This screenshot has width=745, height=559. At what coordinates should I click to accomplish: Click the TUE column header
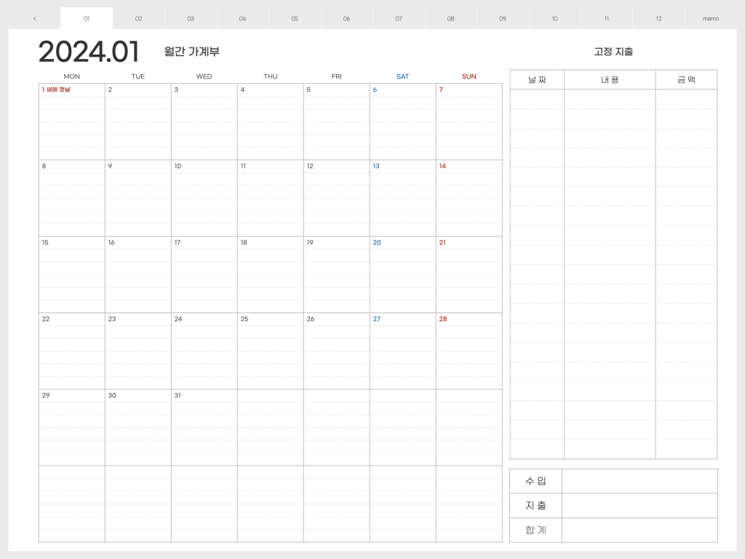tap(138, 76)
